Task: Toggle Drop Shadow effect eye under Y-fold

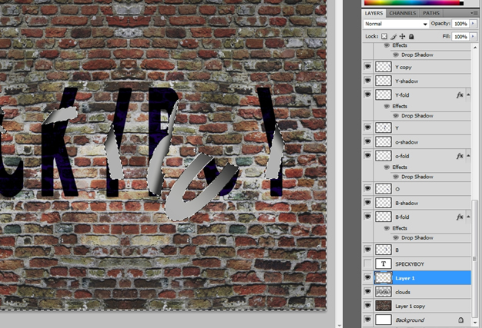Action: (396, 115)
